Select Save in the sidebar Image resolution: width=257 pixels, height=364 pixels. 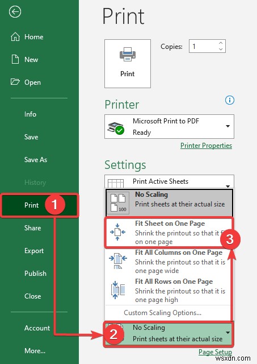(x=31, y=136)
